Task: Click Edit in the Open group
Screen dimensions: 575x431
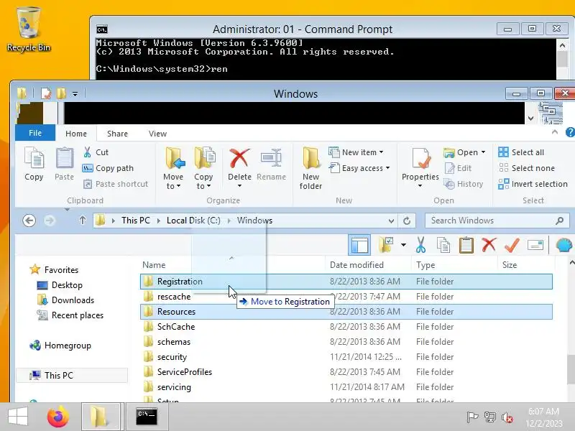Action: (458, 168)
